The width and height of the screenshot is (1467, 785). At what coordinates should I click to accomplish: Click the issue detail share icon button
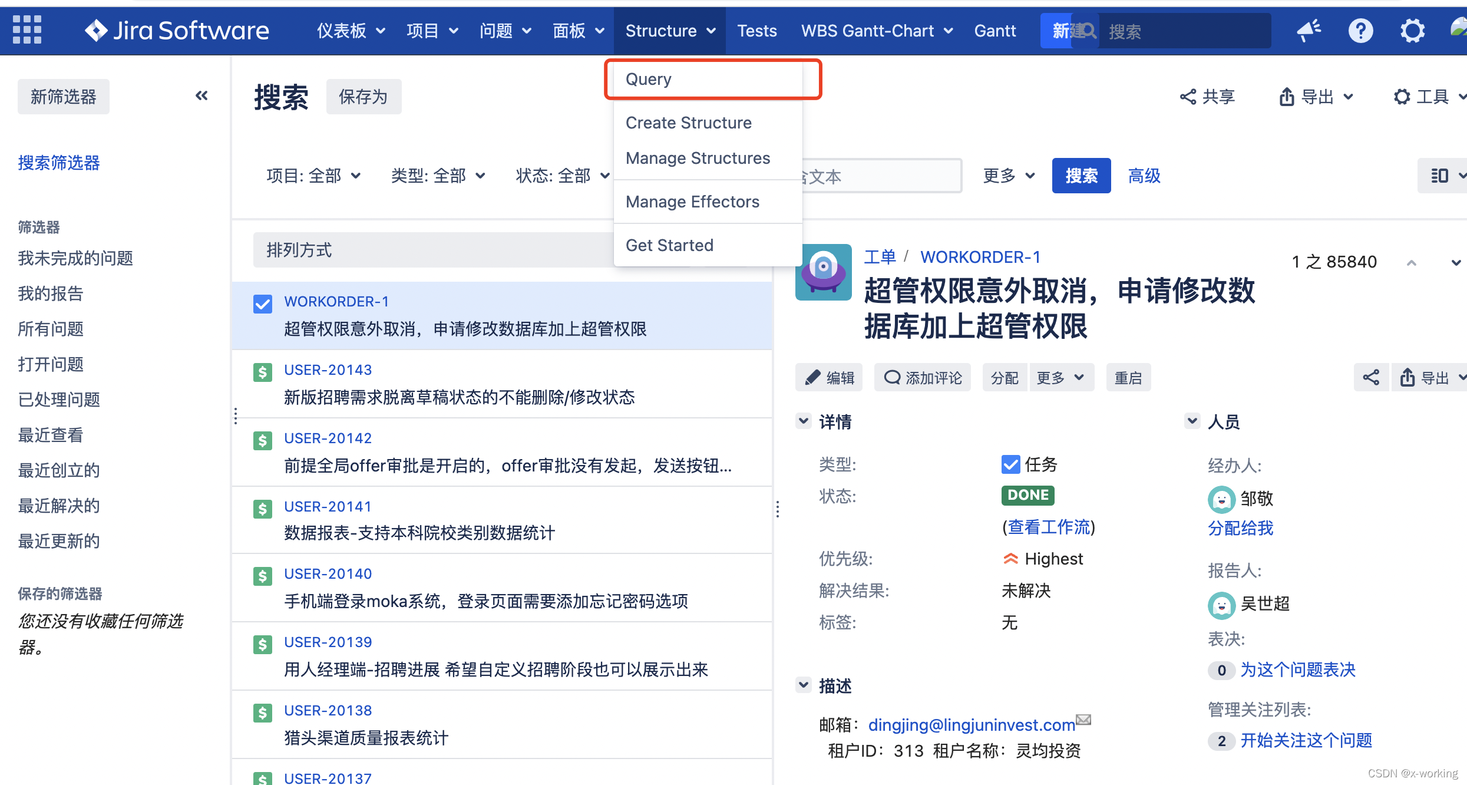(1371, 378)
